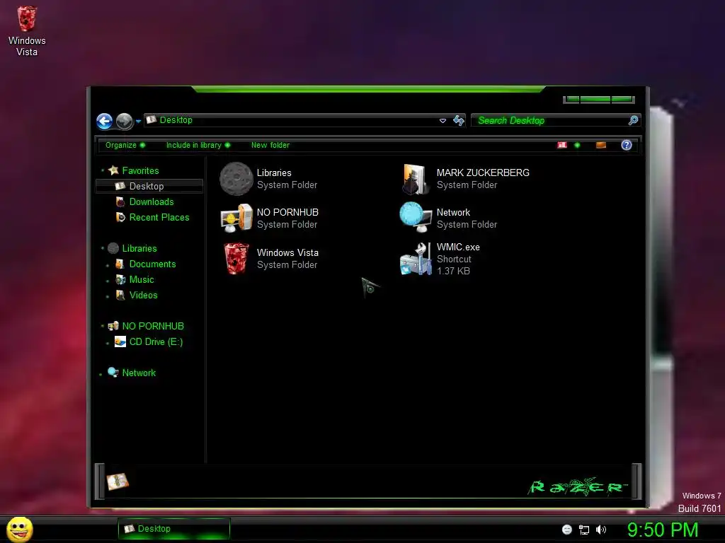
Task: Select NO PORNHUB in the sidebar
Action: pos(153,326)
